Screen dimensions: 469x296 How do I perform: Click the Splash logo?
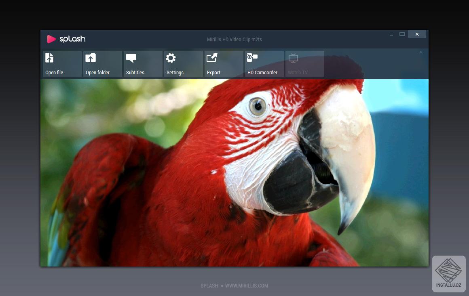coord(66,39)
